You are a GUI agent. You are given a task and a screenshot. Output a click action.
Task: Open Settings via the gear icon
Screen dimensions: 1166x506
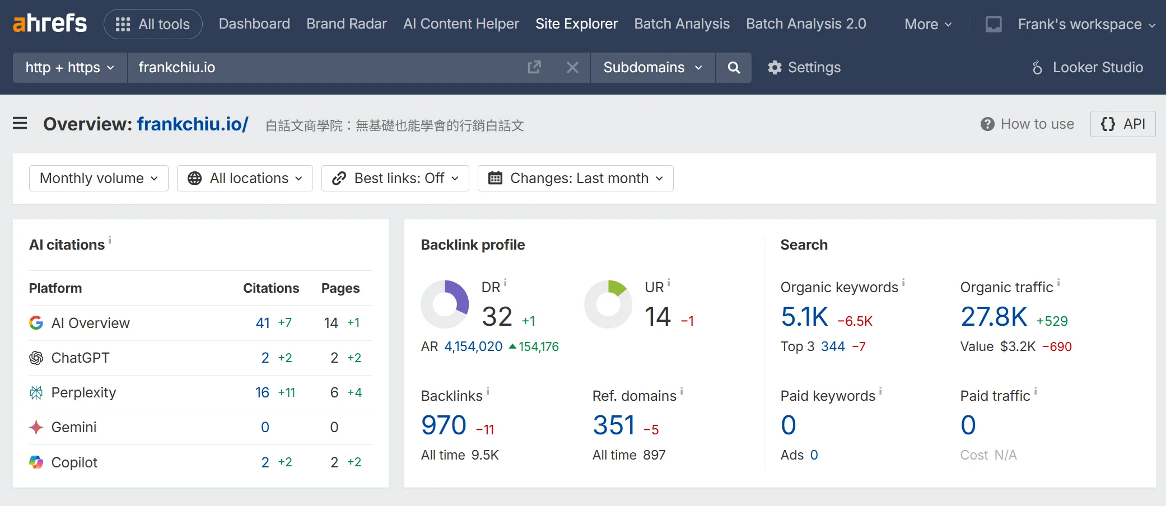pyautogui.click(x=775, y=67)
